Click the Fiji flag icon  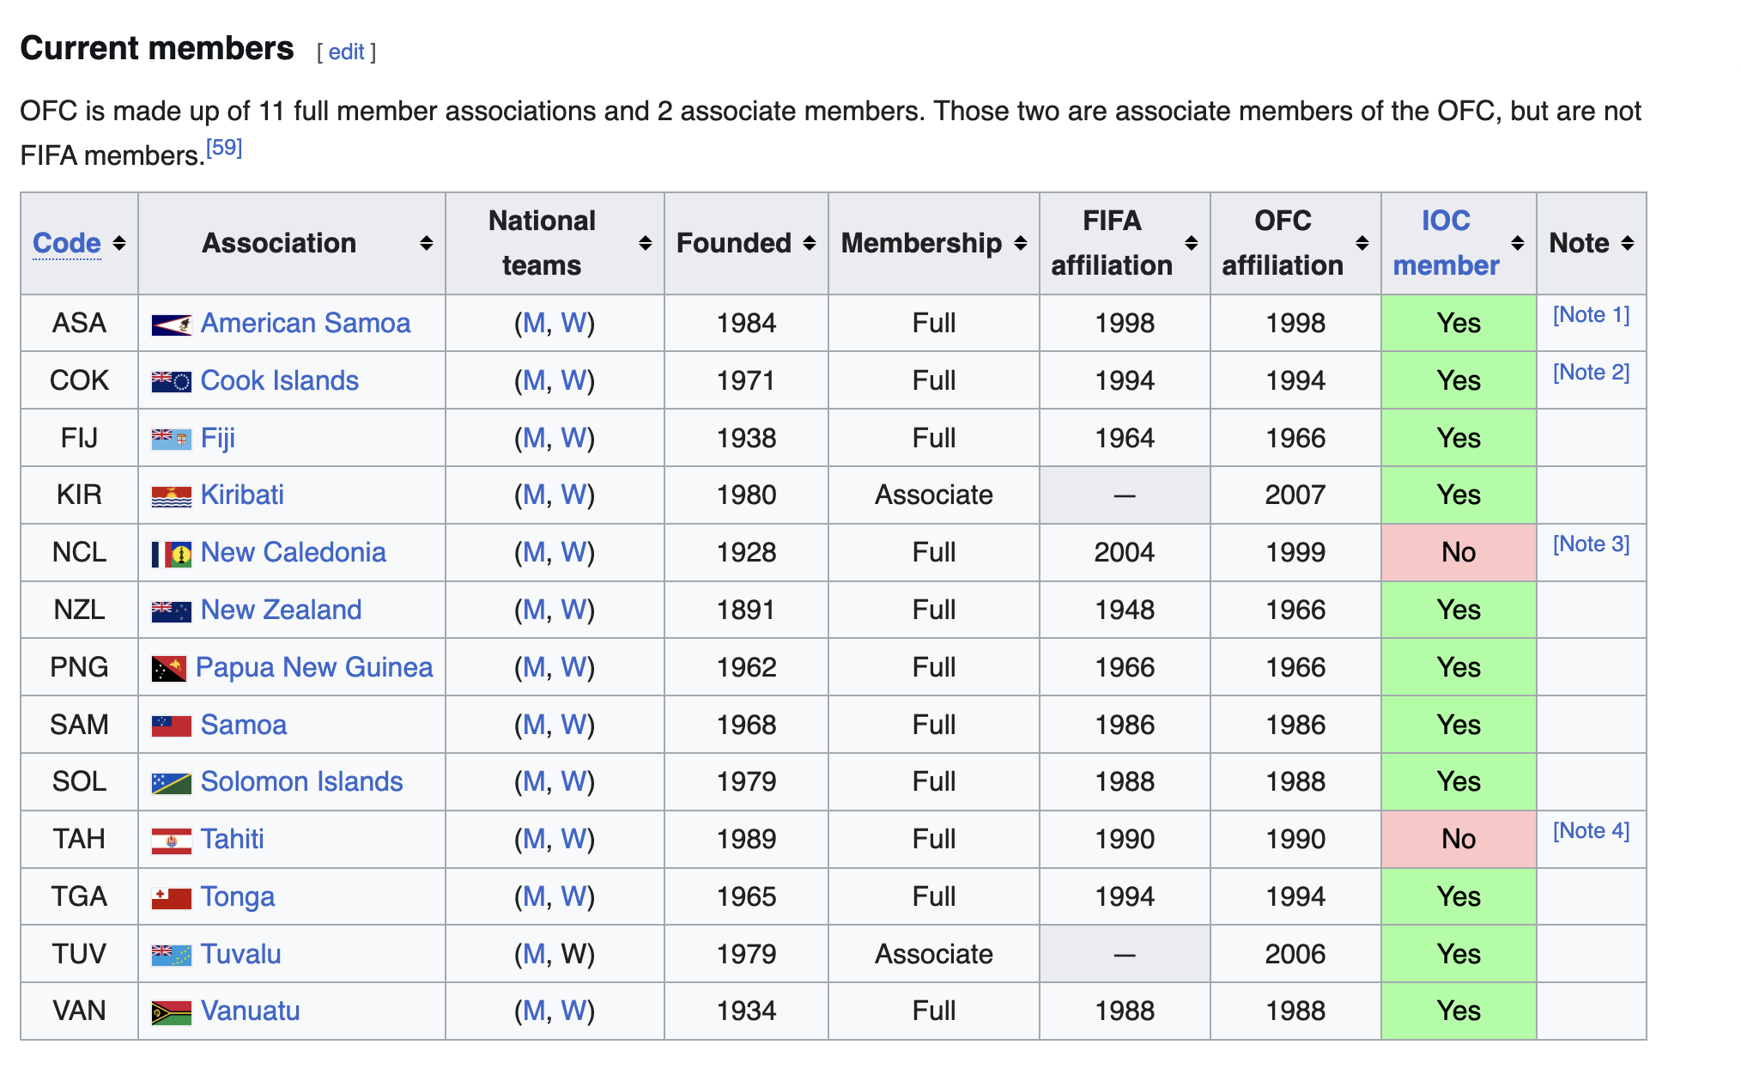click(x=171, y=439)
